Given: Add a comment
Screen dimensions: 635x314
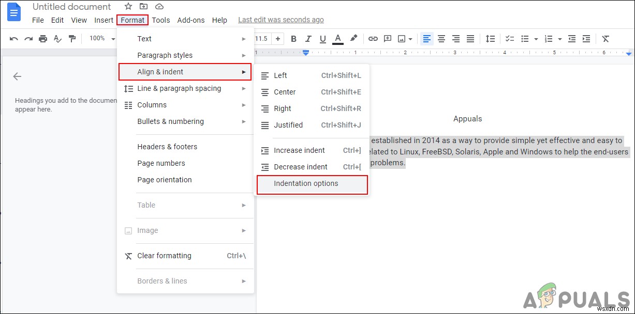Looking at the screenshot, I should (x=388, y=39).
